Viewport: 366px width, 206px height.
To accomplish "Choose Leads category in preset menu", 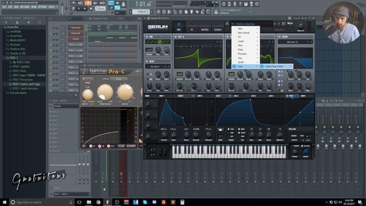I will [245, 41].
